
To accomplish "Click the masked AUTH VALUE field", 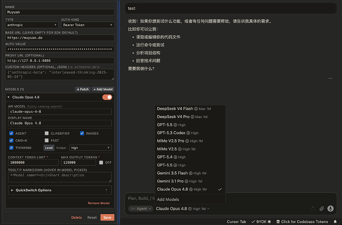I will [x=60, y=49].
